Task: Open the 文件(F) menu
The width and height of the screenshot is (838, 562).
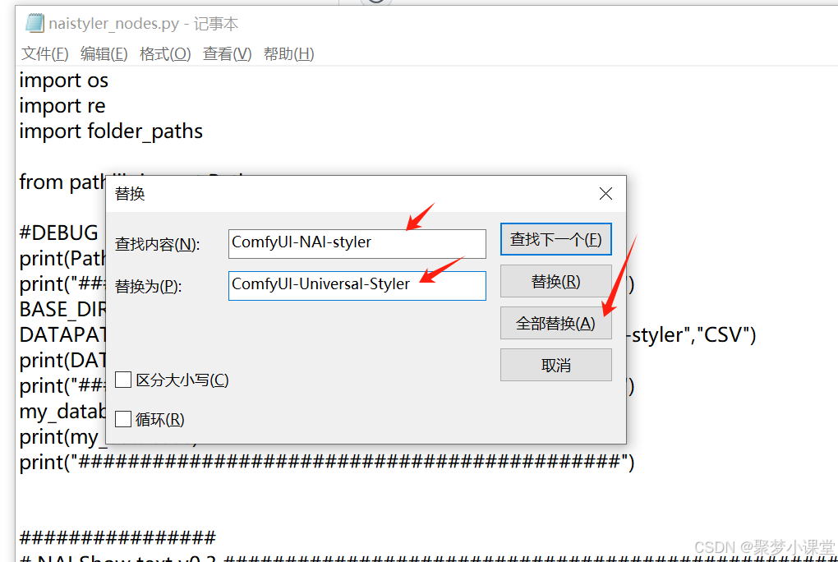Action: (x=45, y=53)
